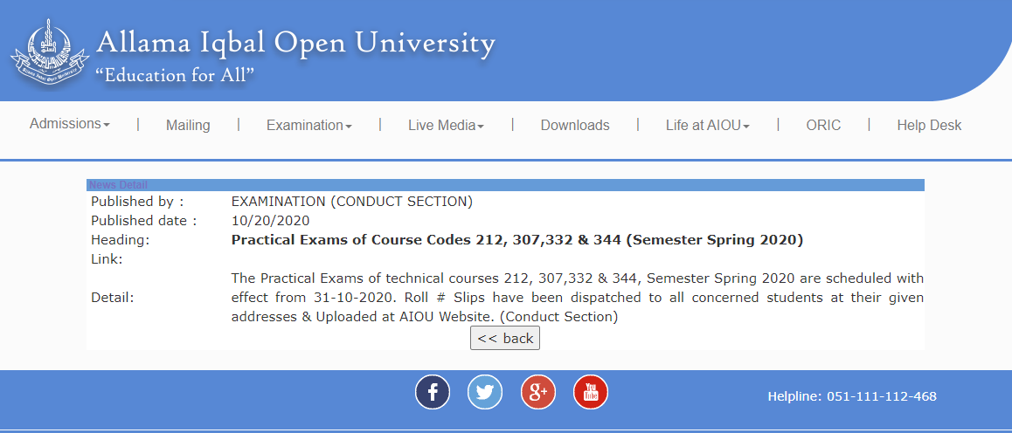This screenshot has height=433, width=1012.
Task: Click the Practical Exams heading text
Action: coord(517,240)
